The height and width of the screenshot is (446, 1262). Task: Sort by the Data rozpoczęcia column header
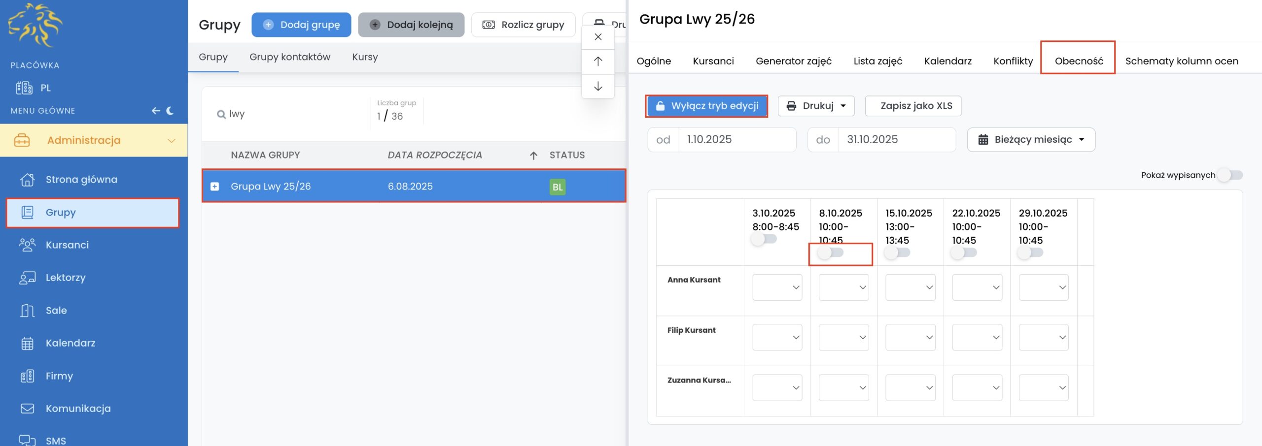434,155
